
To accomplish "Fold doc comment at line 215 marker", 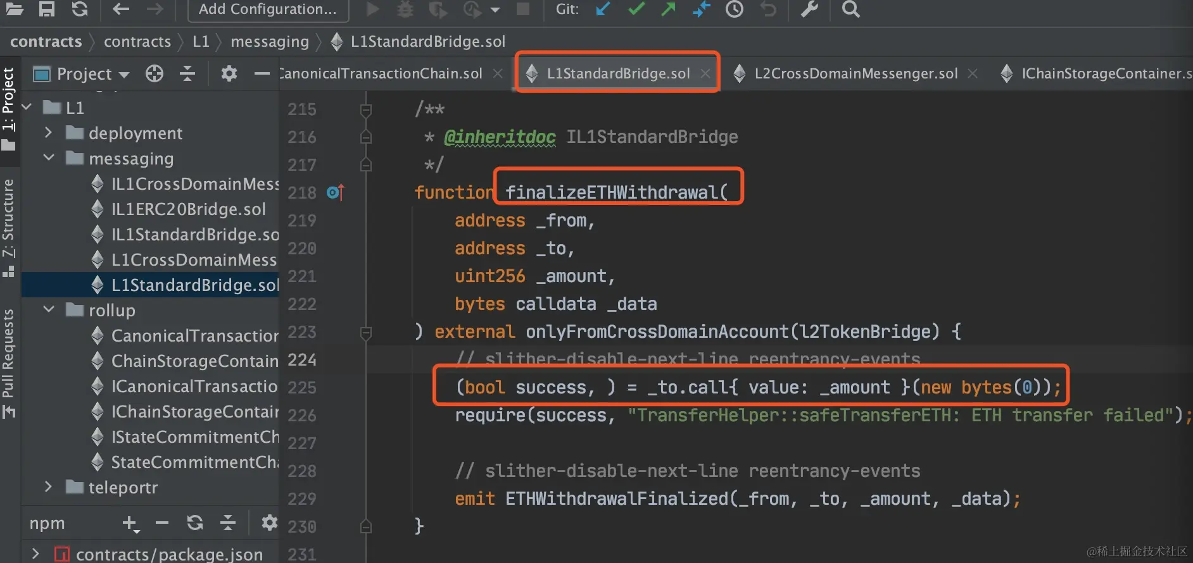I will (x=366, y=110).
